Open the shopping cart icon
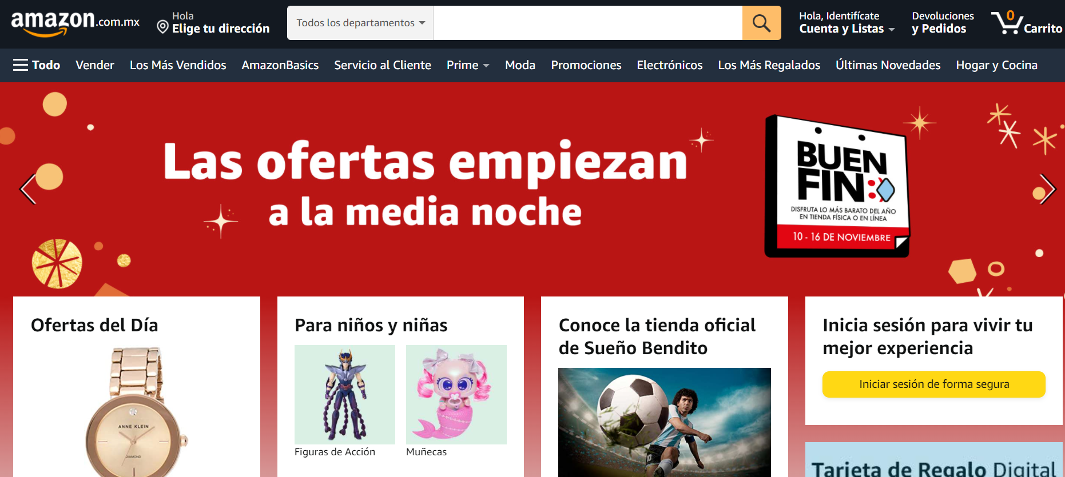 click(1007, 23)
